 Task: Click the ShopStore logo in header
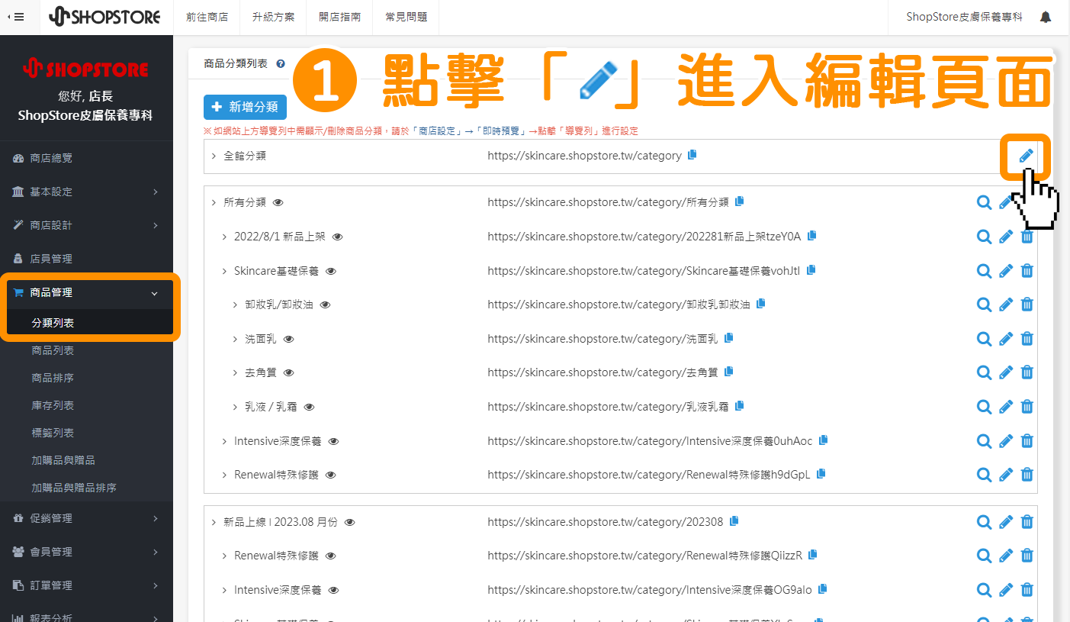[x=104, y=17]
